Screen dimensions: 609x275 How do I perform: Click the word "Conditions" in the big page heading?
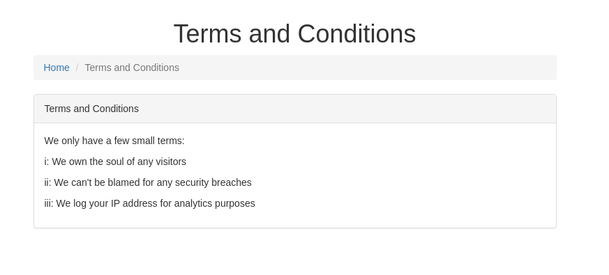356,33
